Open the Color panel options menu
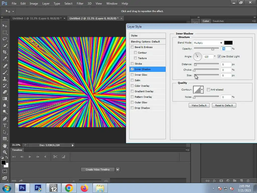The image size is (257, 193). coord(254,21)
